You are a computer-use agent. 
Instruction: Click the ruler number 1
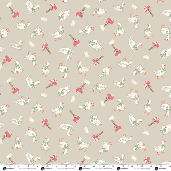point(9,167)
